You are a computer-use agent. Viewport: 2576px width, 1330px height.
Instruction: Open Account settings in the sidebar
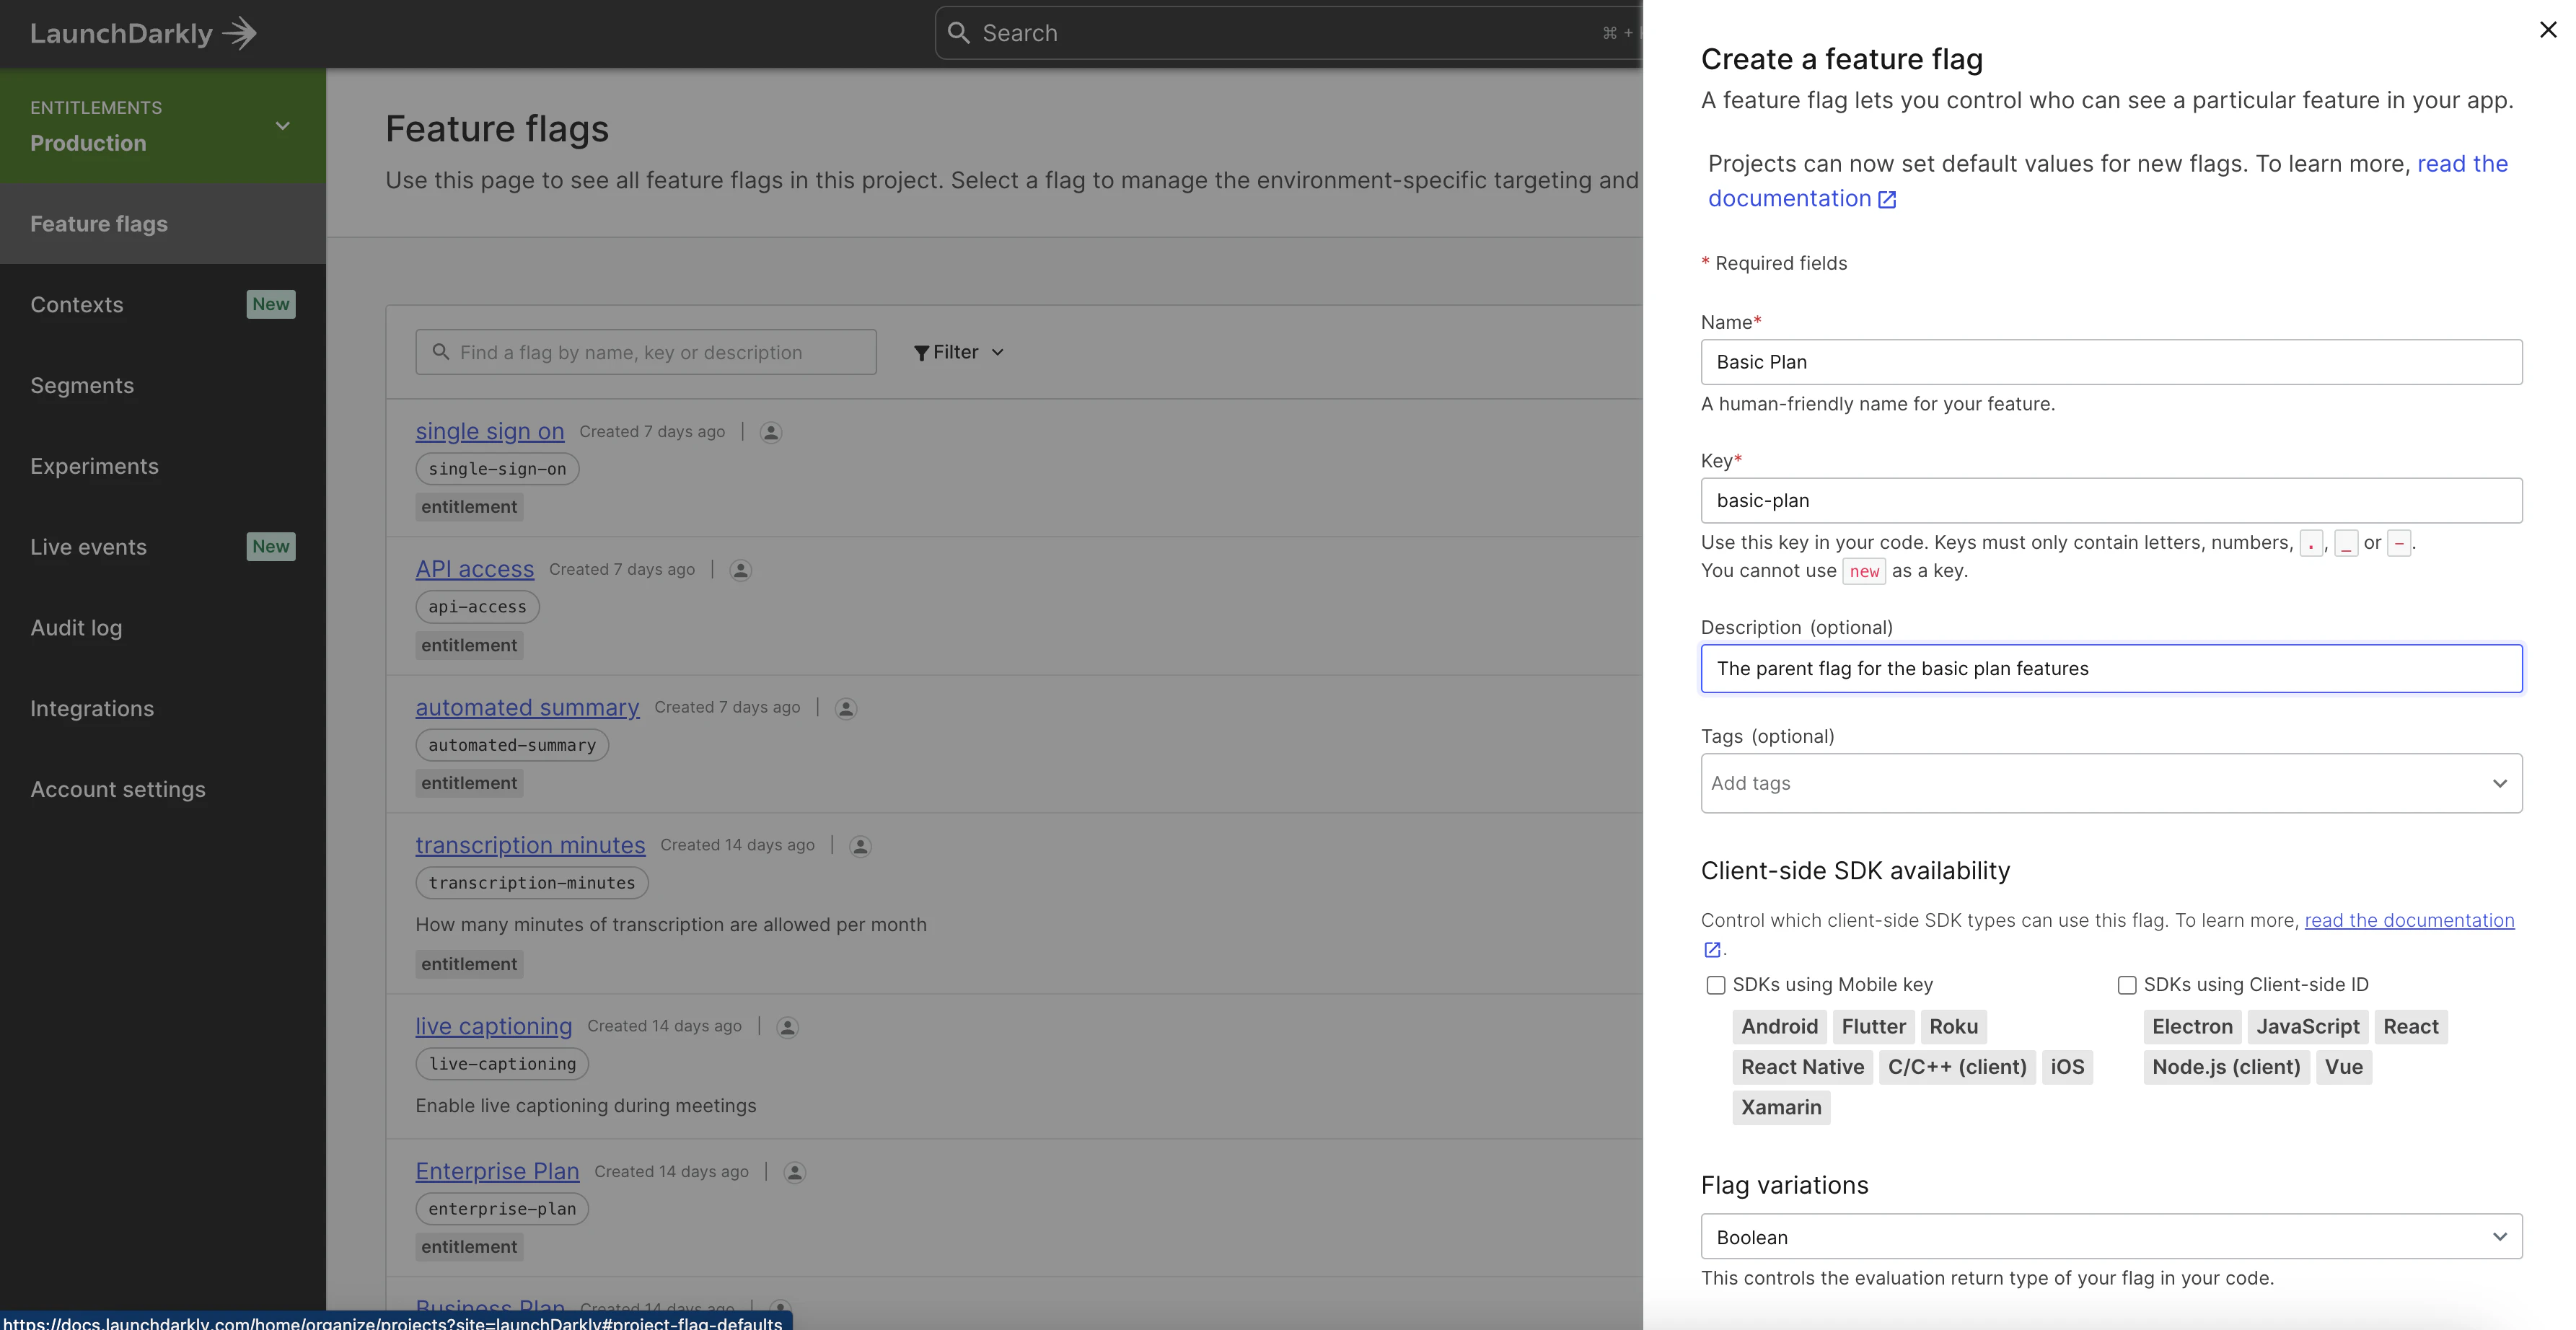[117, 789]
